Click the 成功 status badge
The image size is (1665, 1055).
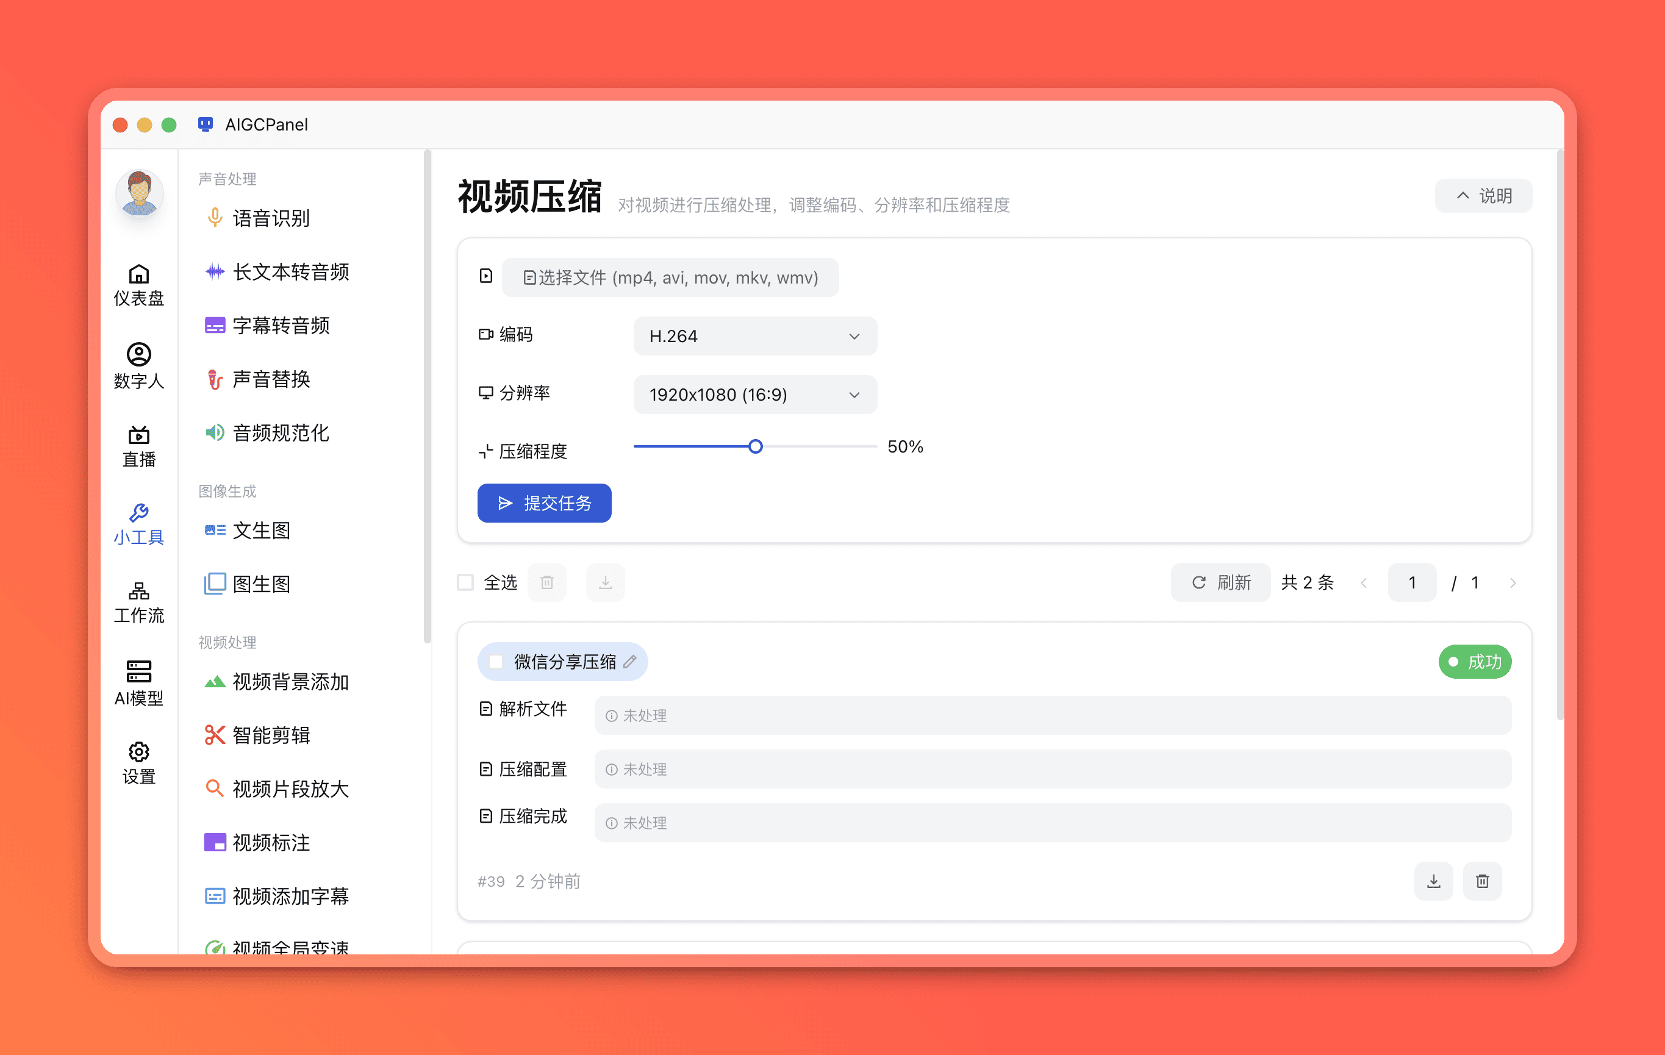tap(1475, 662)
